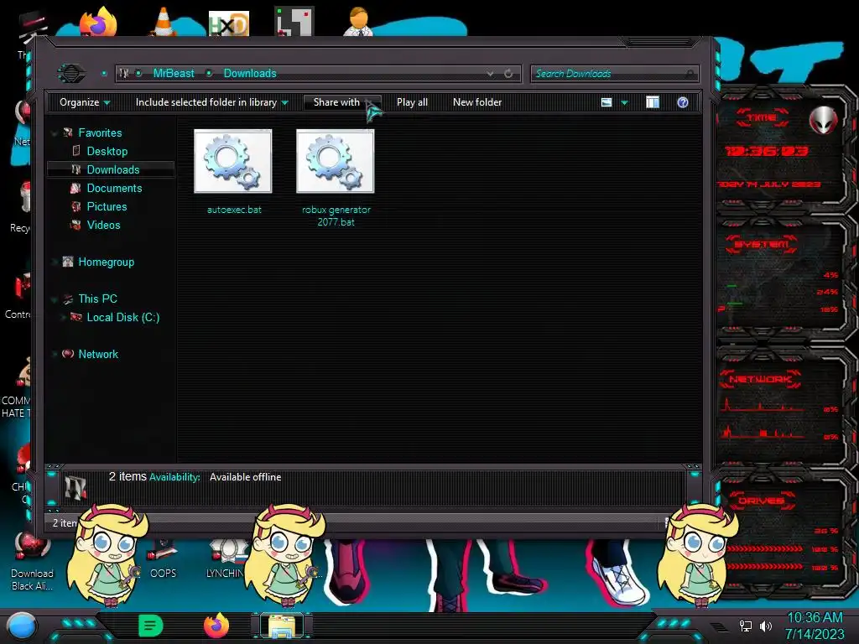
Task: Click the Alienware head icon in widget
Action: (x=823, y=119)
